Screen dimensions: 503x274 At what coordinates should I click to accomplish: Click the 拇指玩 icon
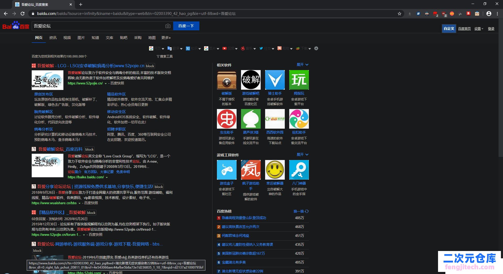(x=299, y=80)
